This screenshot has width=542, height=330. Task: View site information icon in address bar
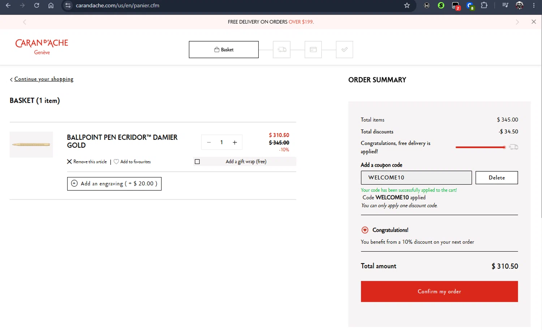[68, 5]
